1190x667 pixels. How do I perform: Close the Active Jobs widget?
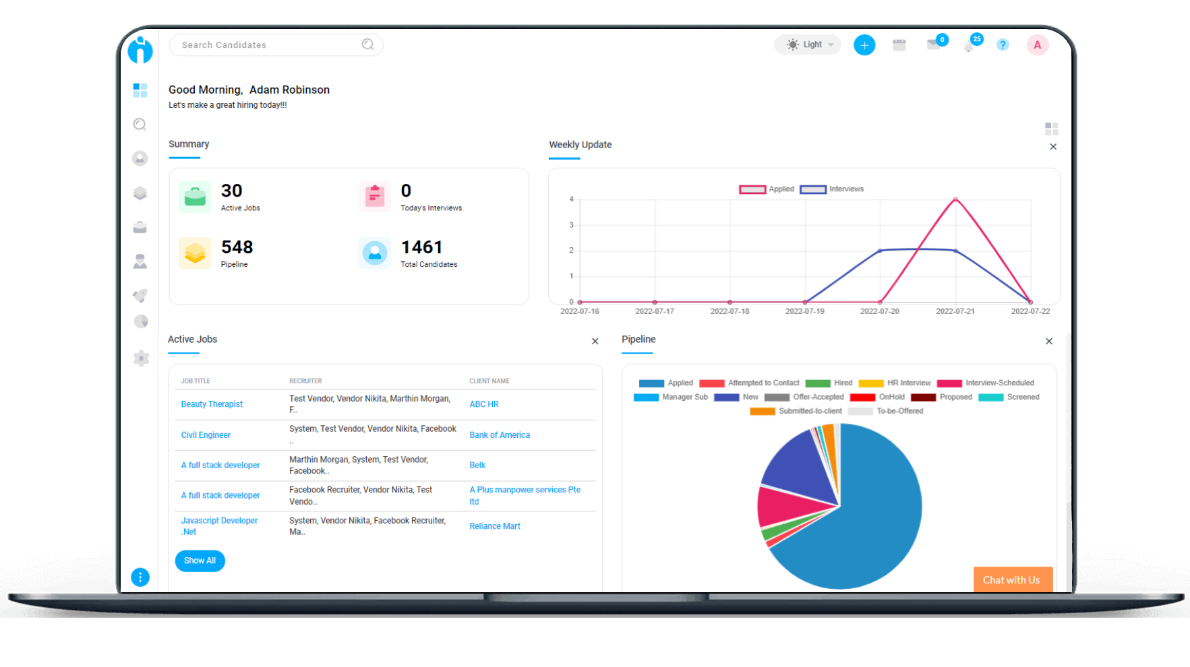595,342
